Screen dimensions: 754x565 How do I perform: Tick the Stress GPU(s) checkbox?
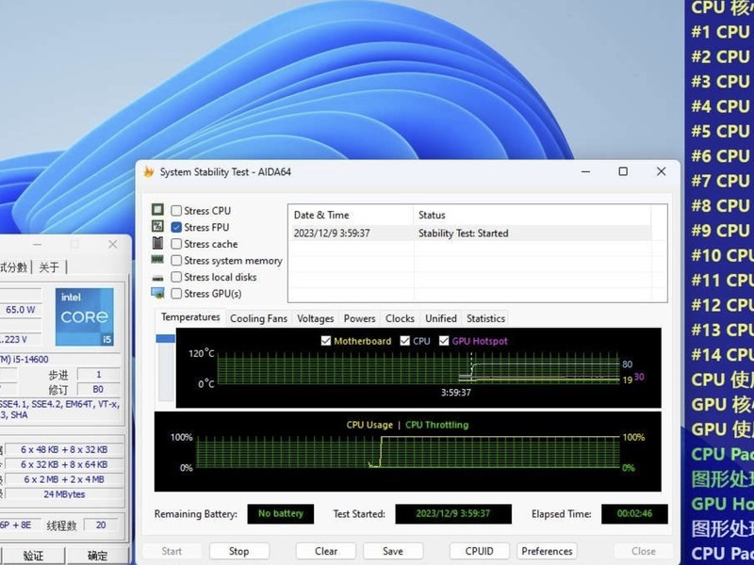point(176,294)
